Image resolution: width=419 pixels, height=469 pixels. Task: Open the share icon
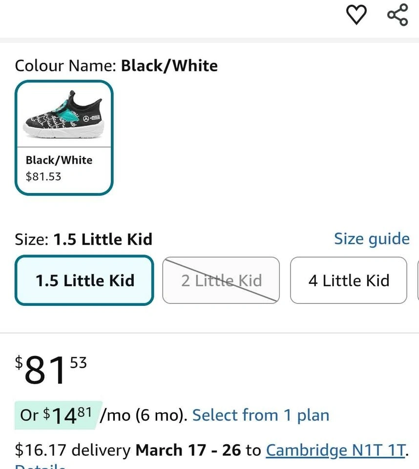(398, 15)
